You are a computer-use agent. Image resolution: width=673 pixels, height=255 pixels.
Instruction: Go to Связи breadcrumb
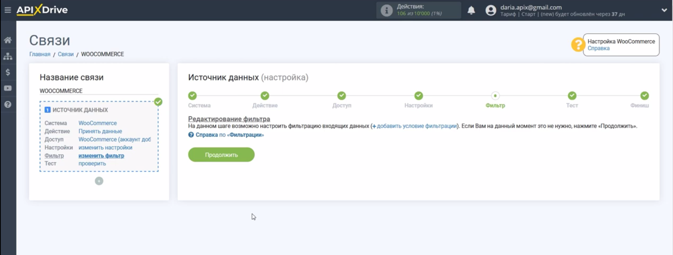(66, 54)
